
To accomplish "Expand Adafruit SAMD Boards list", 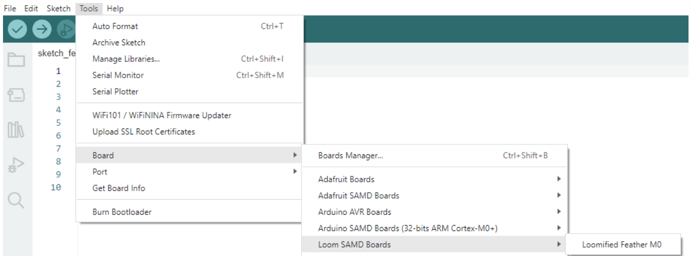I will coord(434,196).
